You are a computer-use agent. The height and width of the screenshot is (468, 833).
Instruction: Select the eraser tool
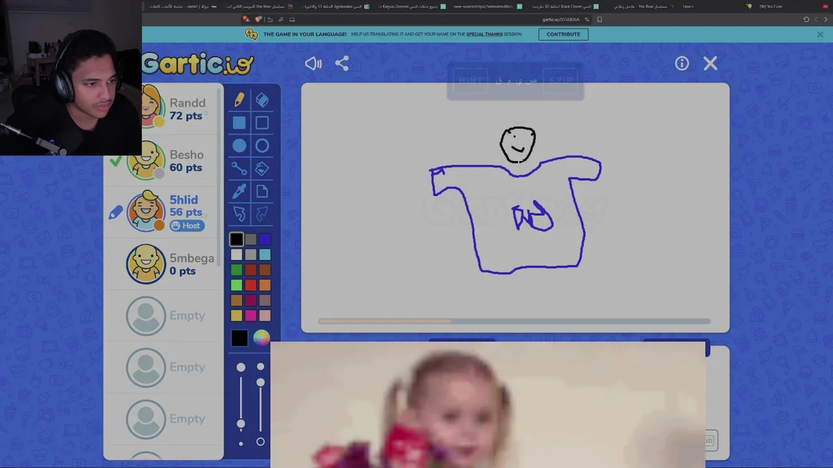coord(262,100)
